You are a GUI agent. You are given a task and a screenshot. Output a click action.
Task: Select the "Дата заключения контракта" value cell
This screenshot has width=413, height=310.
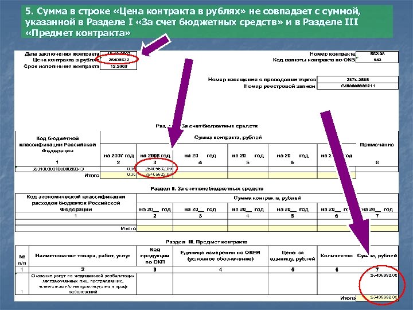coord(119,54)
